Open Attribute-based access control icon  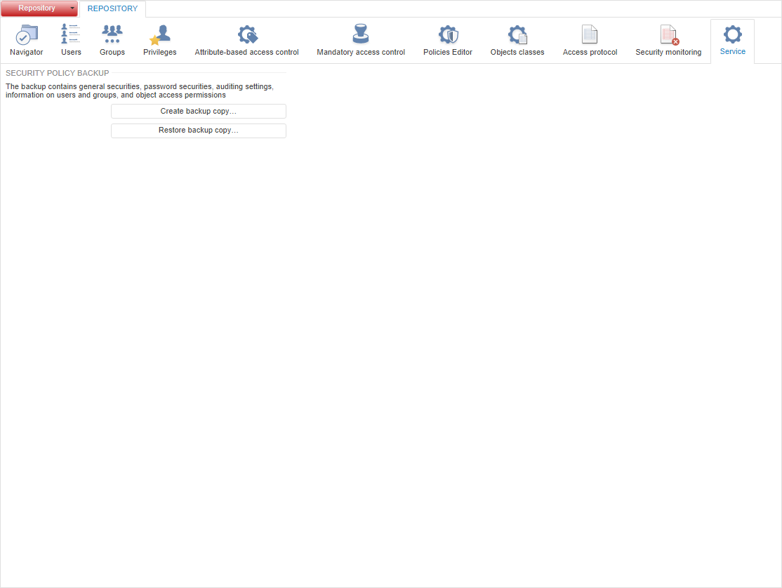pyautogui.click(x=247, y=34)
